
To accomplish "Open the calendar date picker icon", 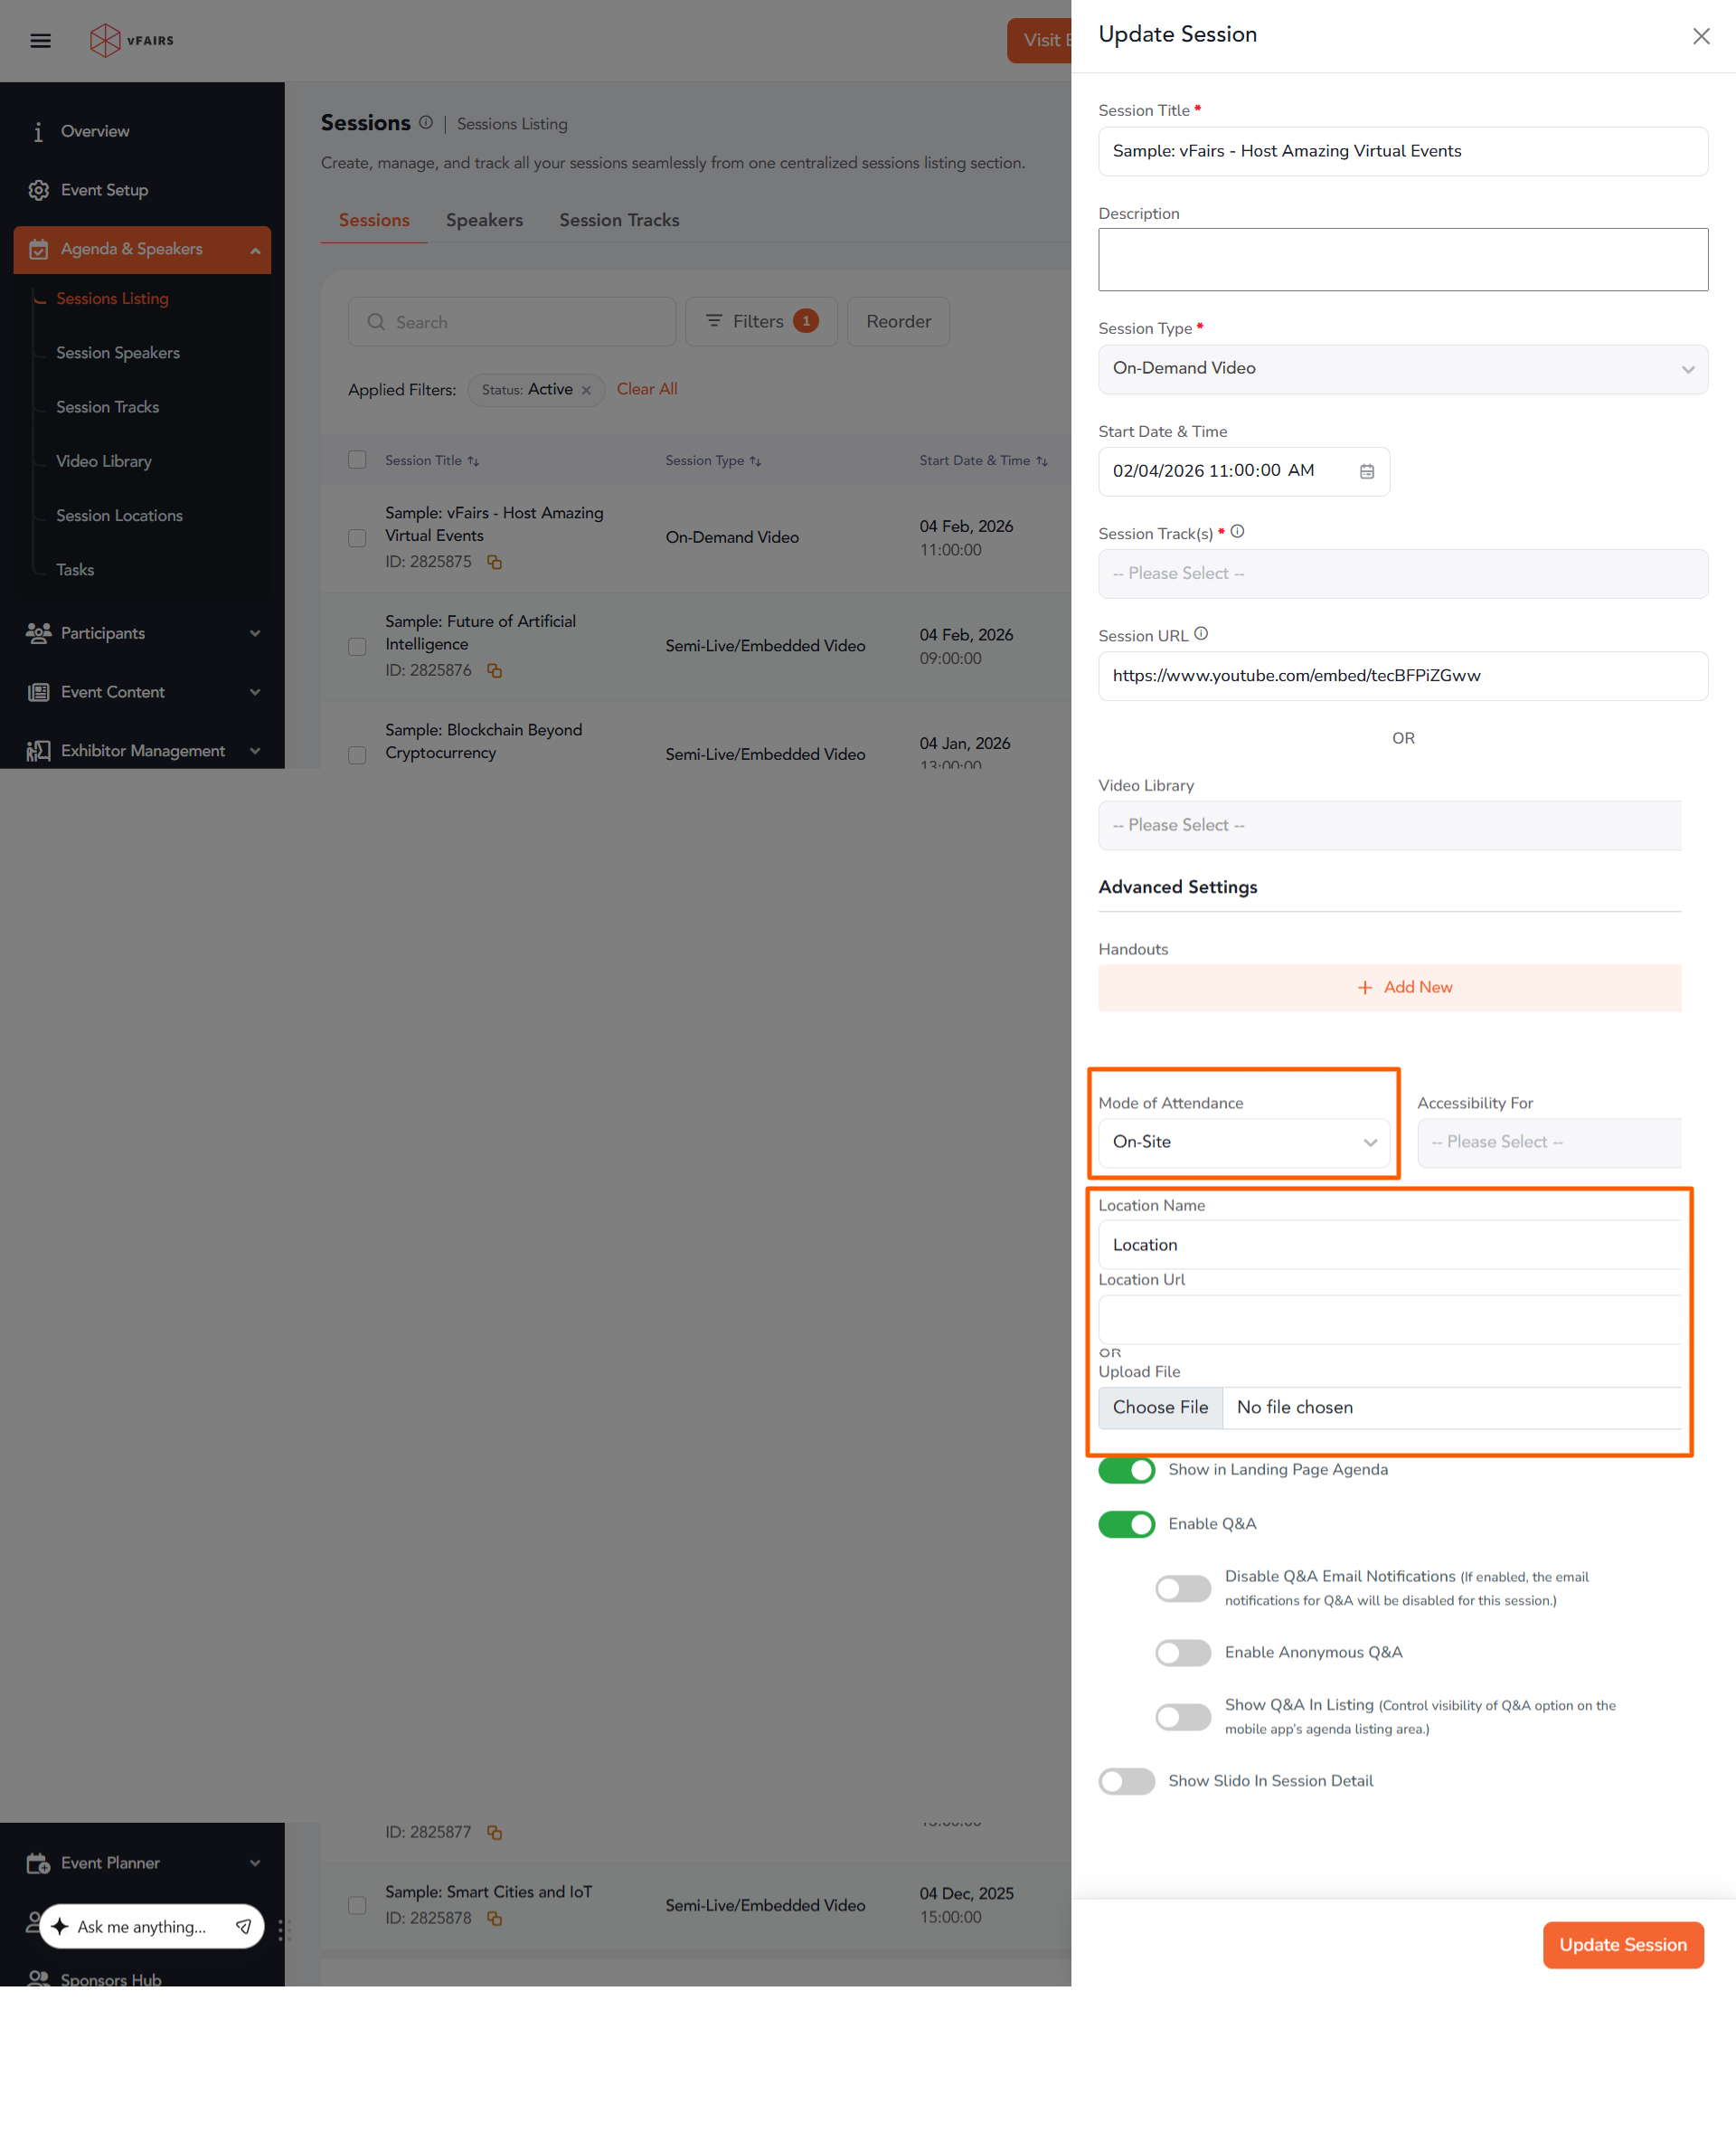I will 1366,471.
